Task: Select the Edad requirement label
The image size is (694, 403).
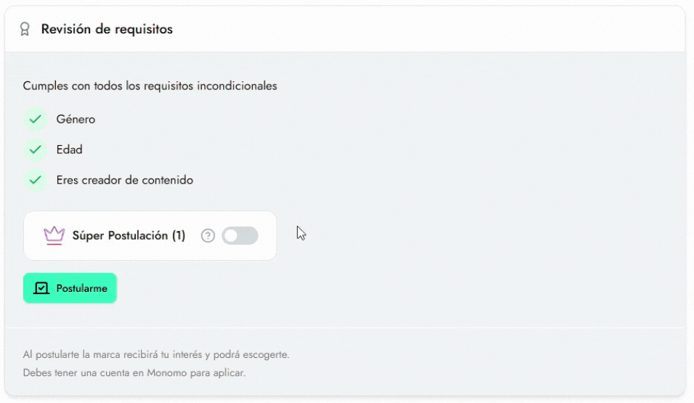Action: (x=69, y=150)
